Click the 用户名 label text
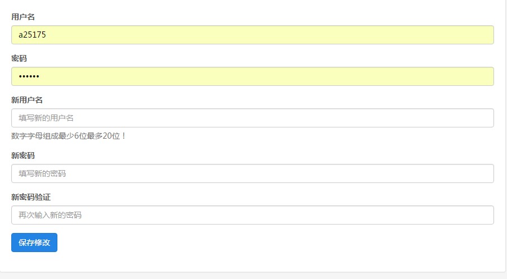 23,17
